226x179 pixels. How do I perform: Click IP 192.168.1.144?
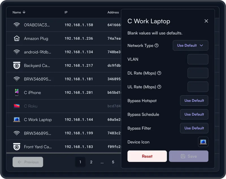point(79,119)
